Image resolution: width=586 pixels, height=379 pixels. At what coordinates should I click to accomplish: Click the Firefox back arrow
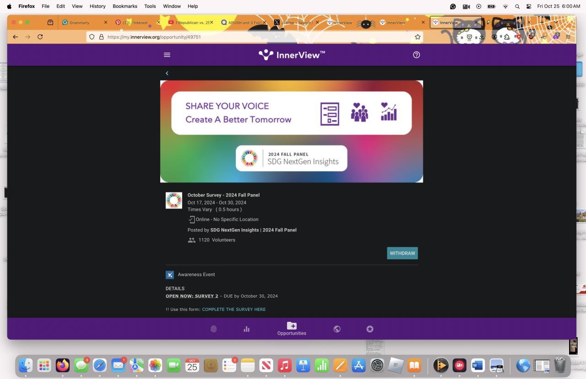pos(16,37)
